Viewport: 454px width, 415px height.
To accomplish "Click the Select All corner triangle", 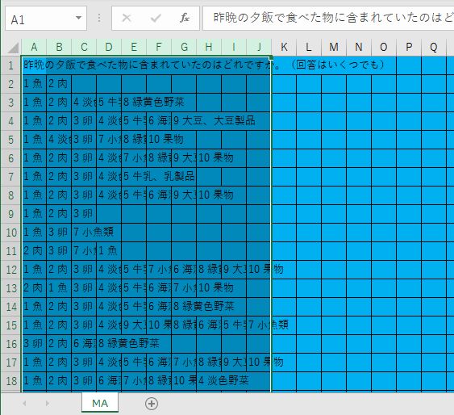I will pos(14,48).
